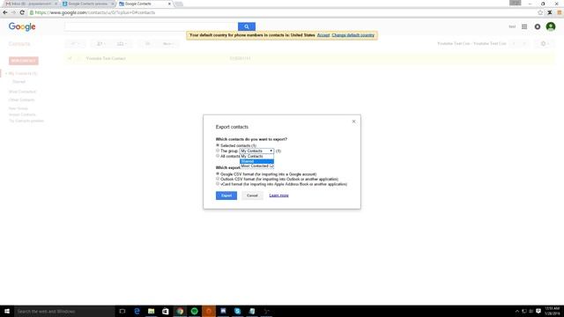Screen dimensions: 564x317
Task: Close the active Google Contacts tab
Action: click(169, 4)
